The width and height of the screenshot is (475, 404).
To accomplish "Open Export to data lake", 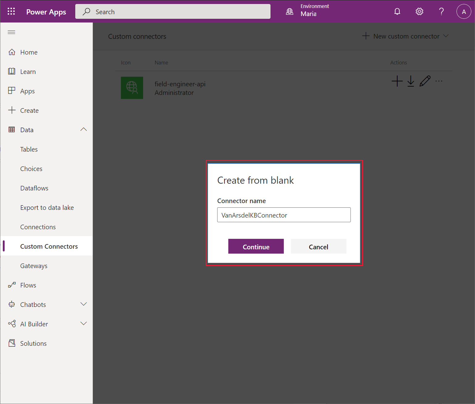I will tap(46, 208).
